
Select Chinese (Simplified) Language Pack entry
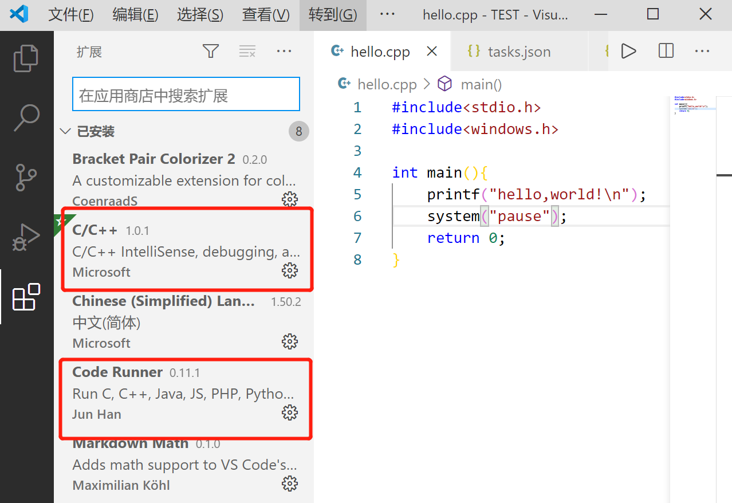tap(184, 322)
